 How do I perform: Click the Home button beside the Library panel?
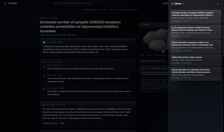click(x=165, y=3)
